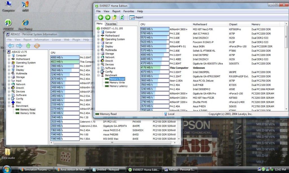Viewport: 289px width, 173px height.
Task: Click the Report button in EVEREST toolbar
Action: [136, 17]
